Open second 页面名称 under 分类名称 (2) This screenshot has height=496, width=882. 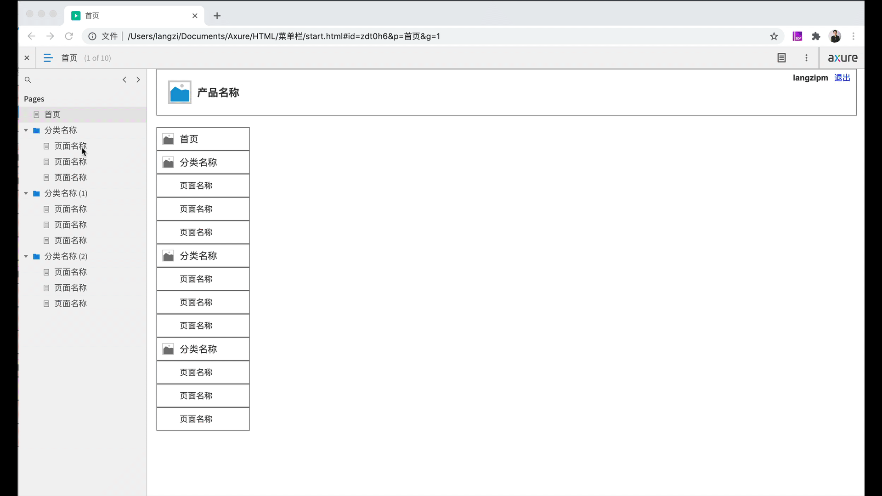tap(70, 288)
